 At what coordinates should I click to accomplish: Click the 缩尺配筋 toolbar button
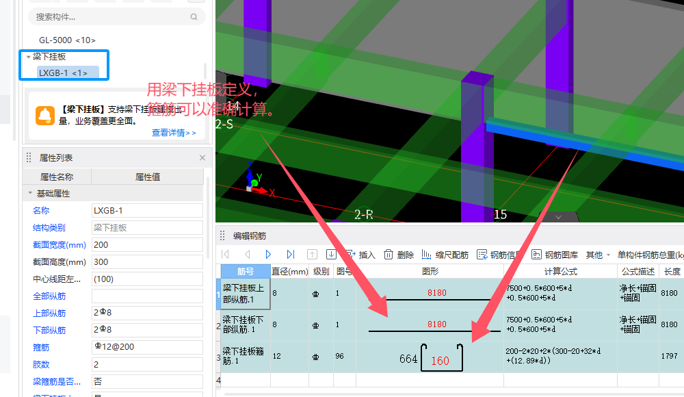point(445,255)
